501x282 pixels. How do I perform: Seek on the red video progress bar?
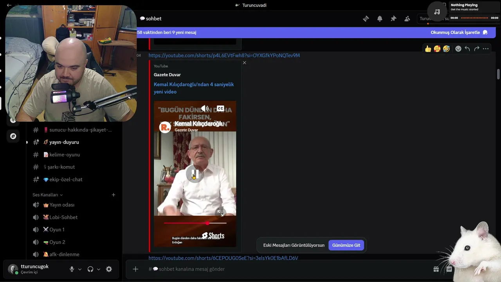click(195, 223)
